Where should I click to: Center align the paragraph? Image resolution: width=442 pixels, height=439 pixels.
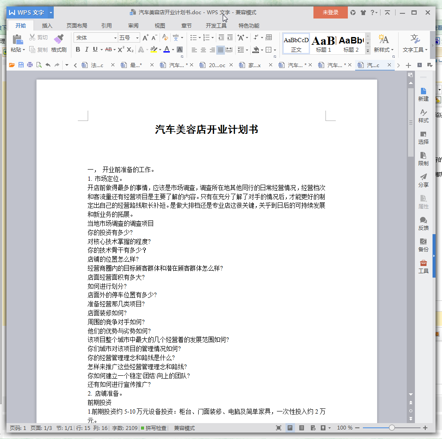tap(203, 50)
